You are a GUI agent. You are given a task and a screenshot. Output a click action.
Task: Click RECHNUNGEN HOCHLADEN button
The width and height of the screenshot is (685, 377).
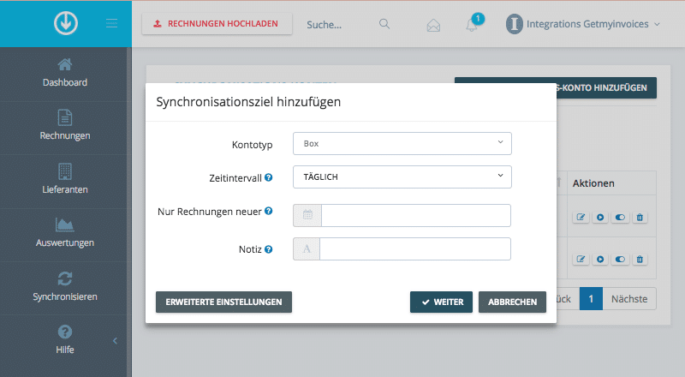[217, 24]
